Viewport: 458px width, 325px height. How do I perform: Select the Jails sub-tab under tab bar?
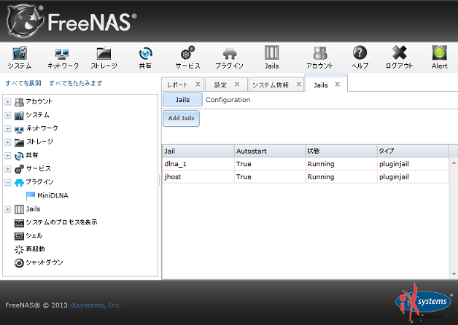pos(182,100)
